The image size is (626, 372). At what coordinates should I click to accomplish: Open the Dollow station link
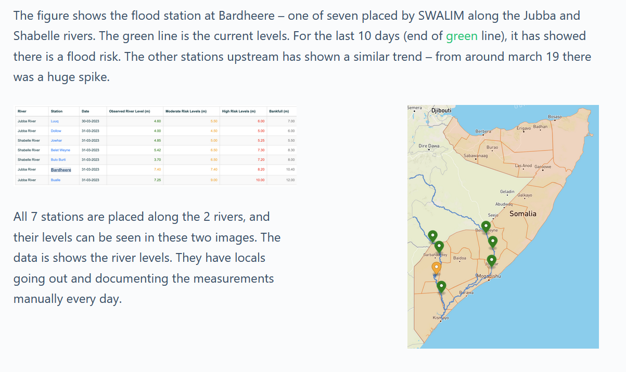(55, 131)
